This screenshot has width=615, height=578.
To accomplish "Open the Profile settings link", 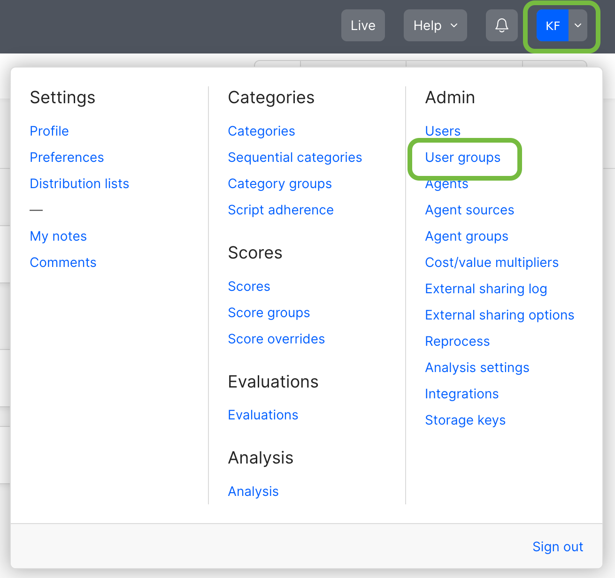I will point(49,131).
